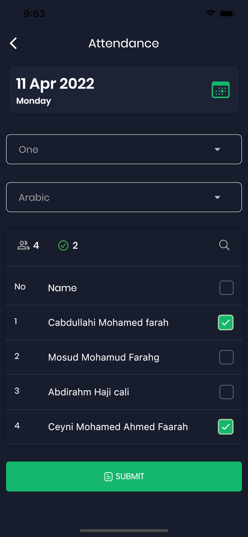
Task: Tap the students count people icon
Action: tap(23, 245)
